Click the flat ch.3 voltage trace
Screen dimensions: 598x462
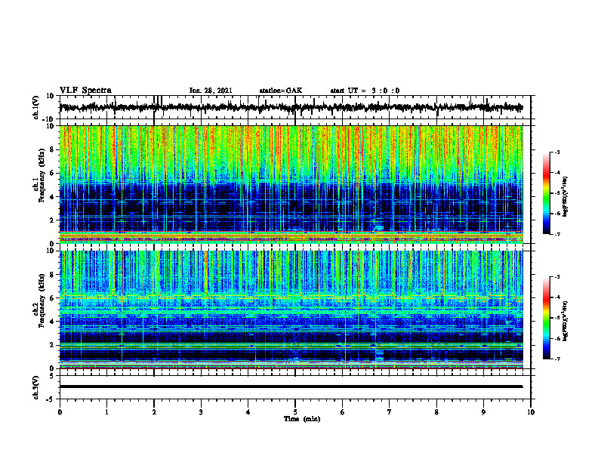[291, 387]
